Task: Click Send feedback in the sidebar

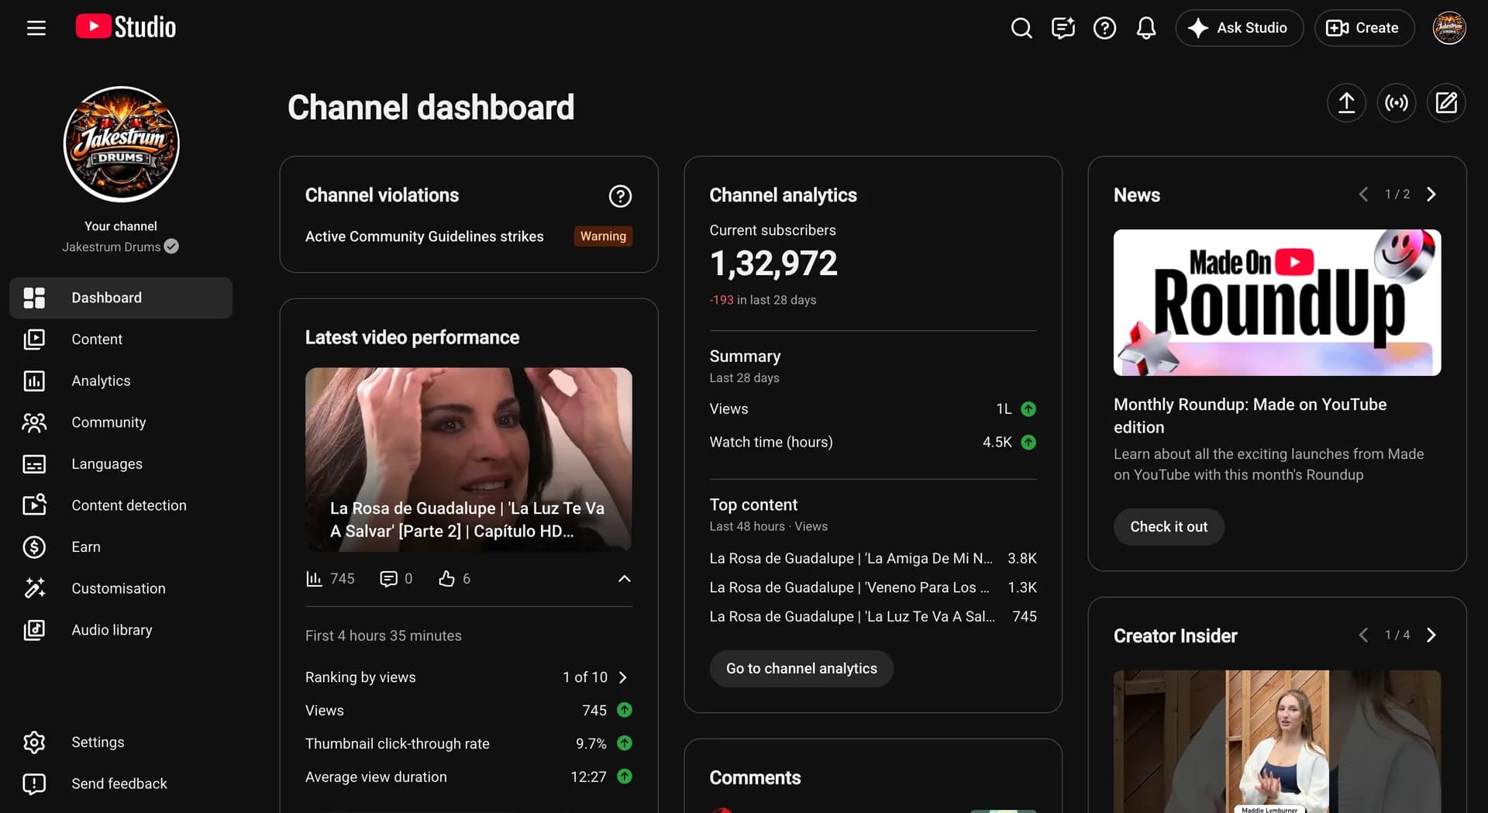Action: pos(121,784)
